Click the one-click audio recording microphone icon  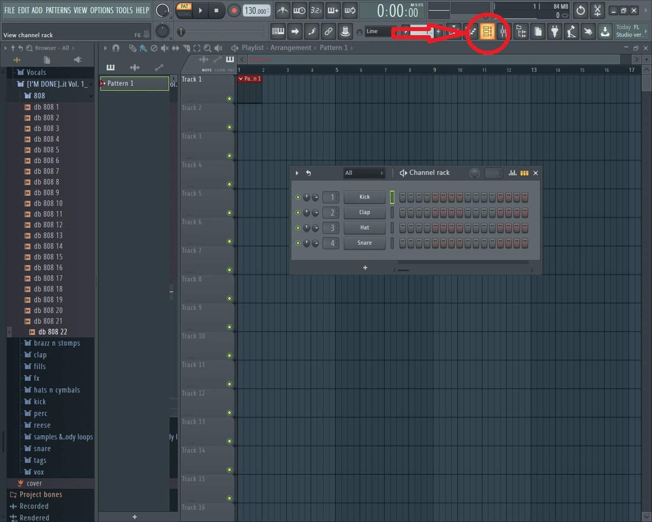point(571,32)
